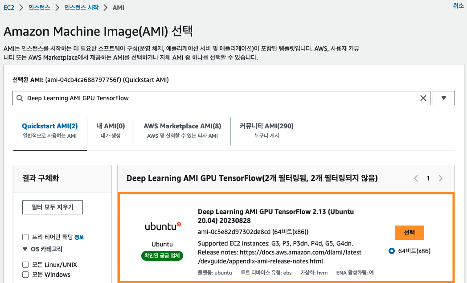This screenshot has width=467, height=283.
Task: Open the 인스턴스 시작 breadcrumb link
Action: (81, 8)
